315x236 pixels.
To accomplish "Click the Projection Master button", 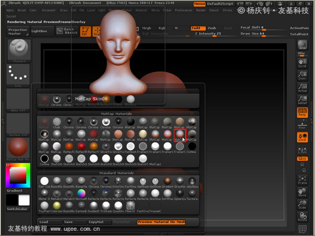I will 18,31.
